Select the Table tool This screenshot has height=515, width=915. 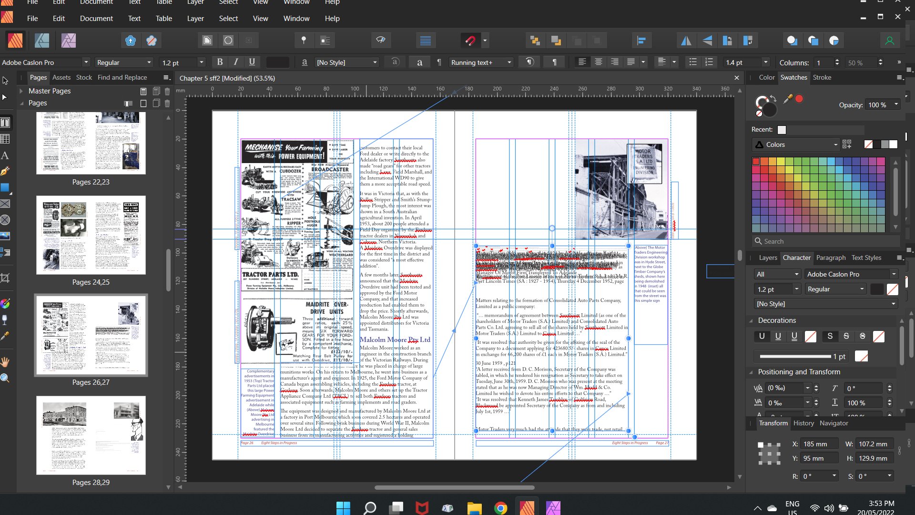coord(5,139)
